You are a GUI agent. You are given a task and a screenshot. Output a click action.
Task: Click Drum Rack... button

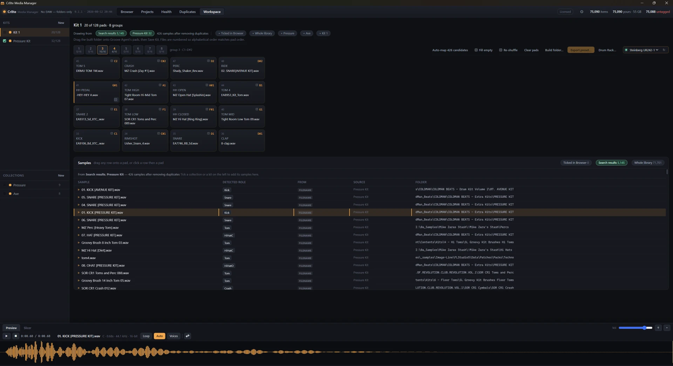click(607, 50)
